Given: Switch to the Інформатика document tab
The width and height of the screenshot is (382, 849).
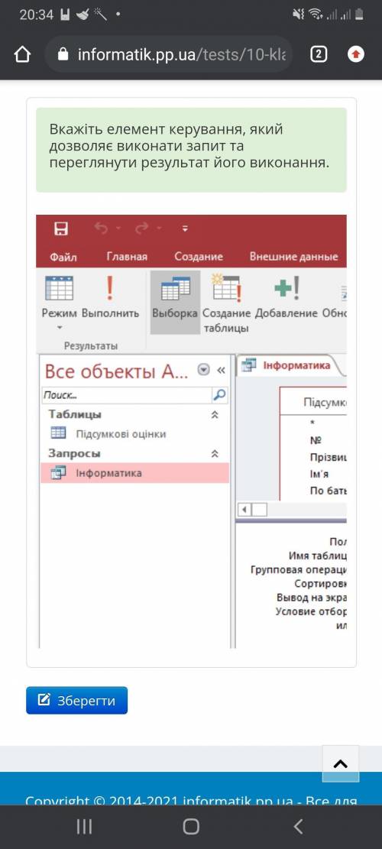Looking at the screenshot, I should pos(290,365).
